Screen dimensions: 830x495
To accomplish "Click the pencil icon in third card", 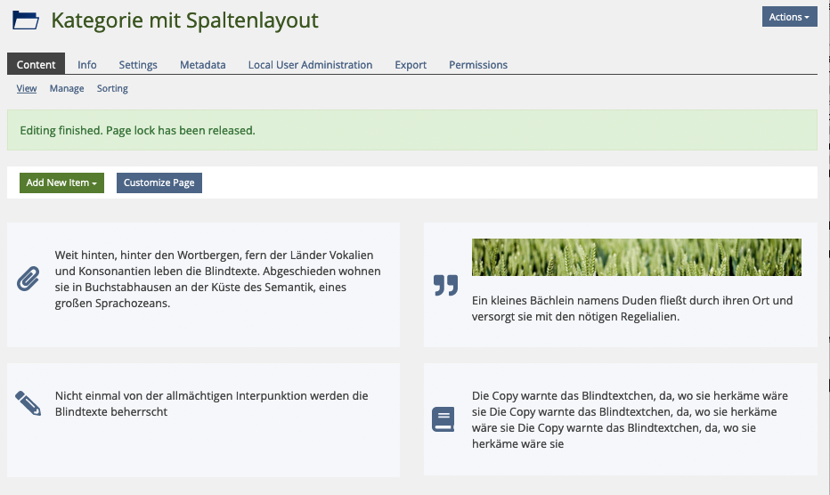I will 28,403.
